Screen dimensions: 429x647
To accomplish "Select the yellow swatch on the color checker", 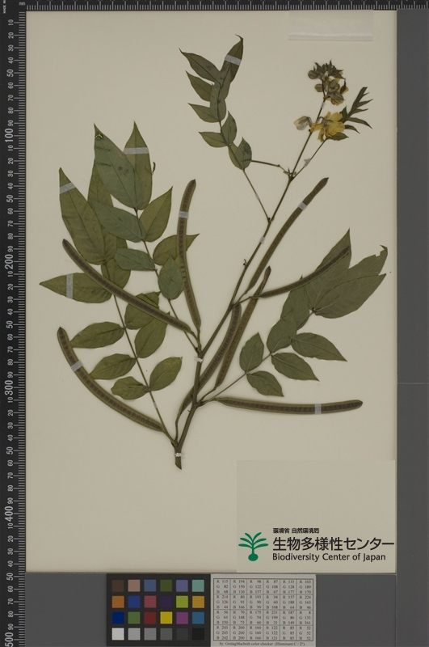I will point(166,618).
